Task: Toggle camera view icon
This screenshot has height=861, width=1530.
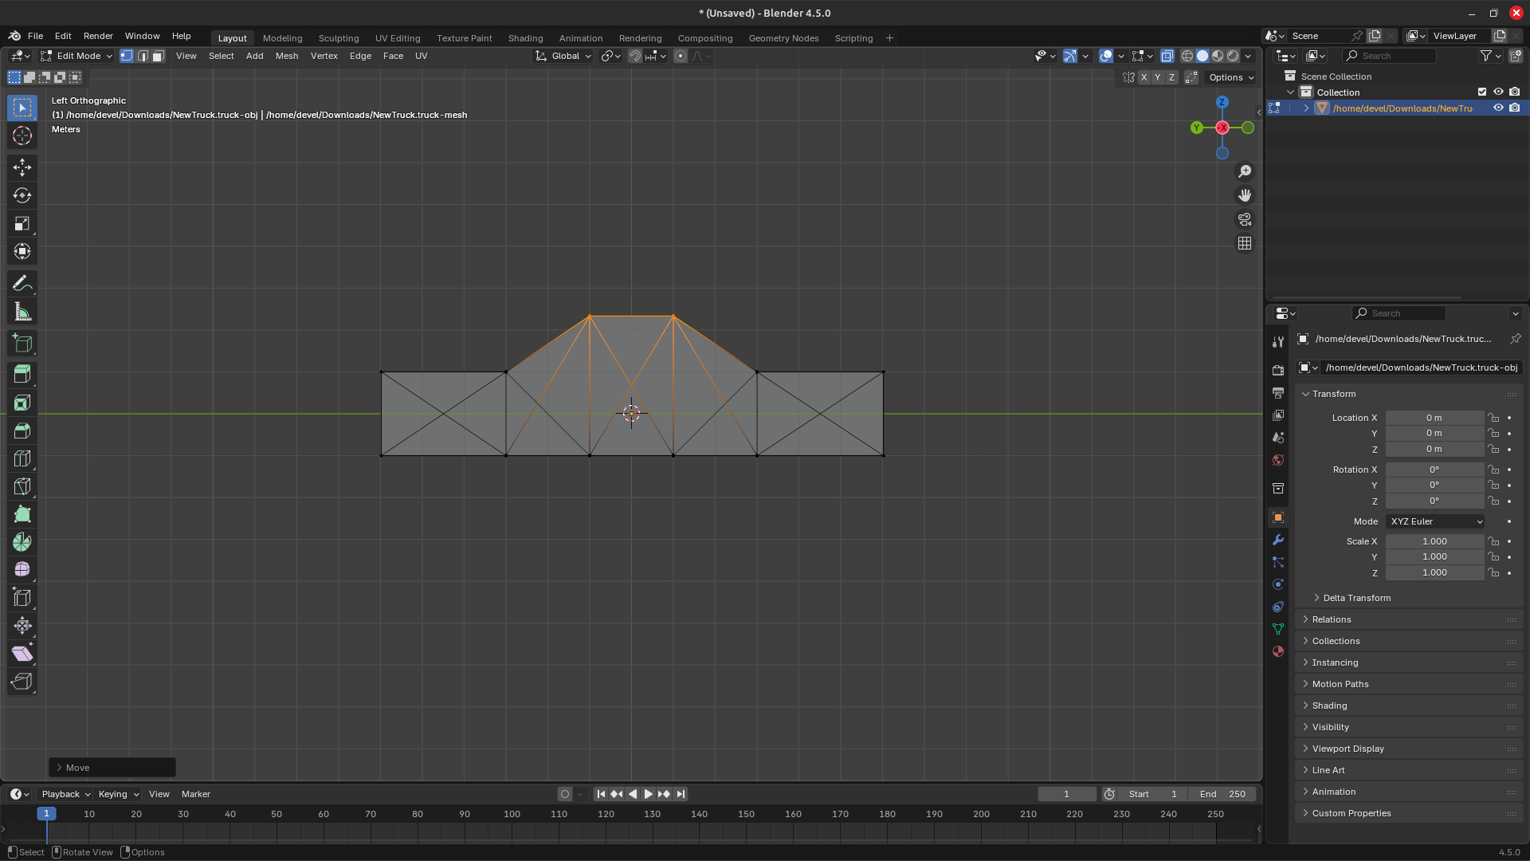Action: (1245, 219)
